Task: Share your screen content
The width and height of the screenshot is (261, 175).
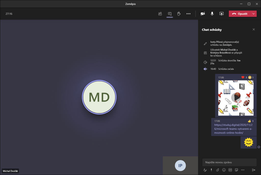Action: (221, 14)
